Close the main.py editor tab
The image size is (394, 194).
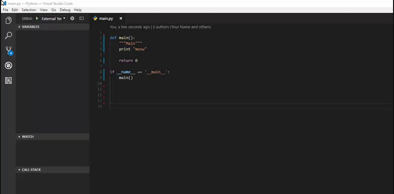point(121,18)
